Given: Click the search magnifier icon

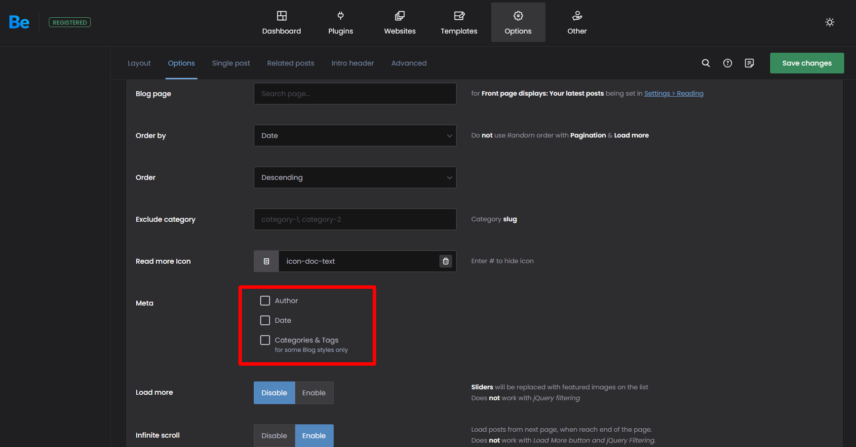Looking at the screenshot, I should click(x=706, y=63).
